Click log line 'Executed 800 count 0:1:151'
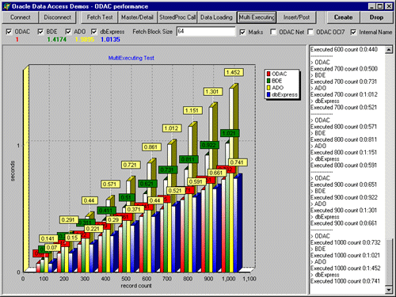Viewport: 396px width, 297px height. pyautogui.click(x=344, y=152)
